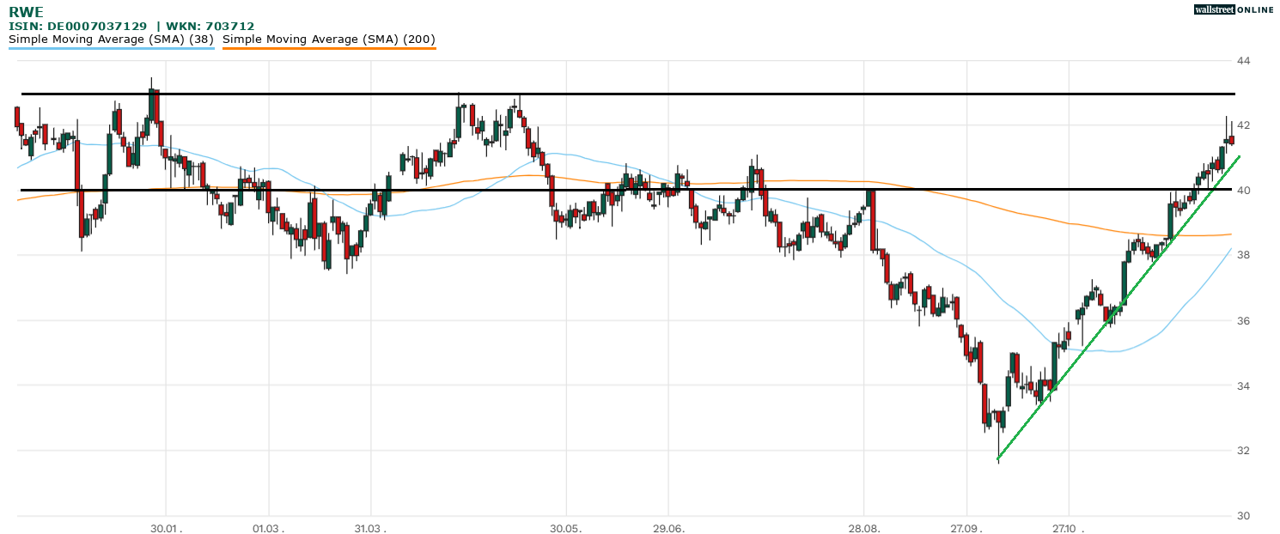
Task: Toggle the Simple Moving Average (SMA) (38) legend
Action: (x=111, y=39)
